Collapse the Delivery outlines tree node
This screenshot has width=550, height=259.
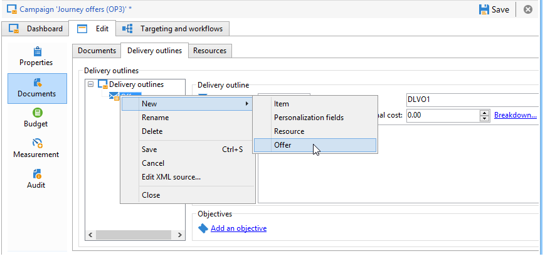point(92,84)
